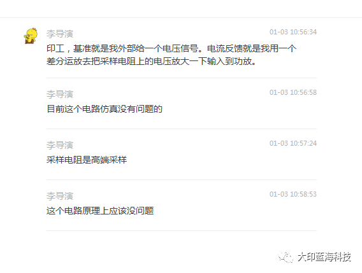The width and height of the screenshot is (362, 273).
Task: Click the divider below 采样电阻是高端采样
Action: [x=182, y=179]
